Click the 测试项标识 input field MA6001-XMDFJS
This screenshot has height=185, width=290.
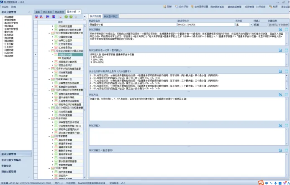click(x=206, y=25)
